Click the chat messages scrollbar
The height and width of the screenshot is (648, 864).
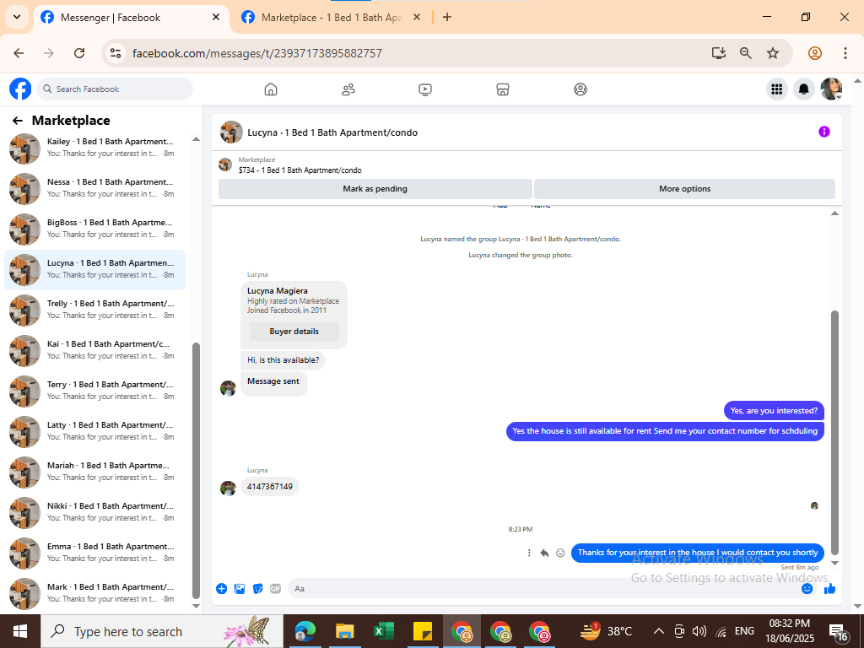[x=834, y=433]
